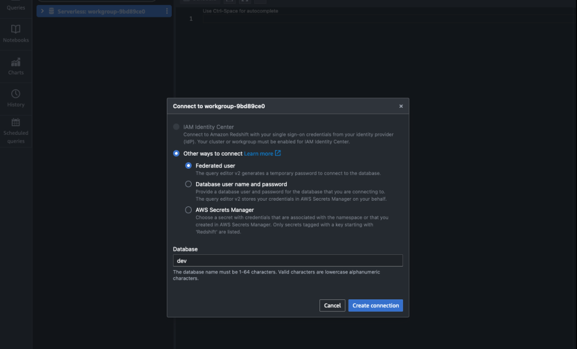Click the 'Federated user' label text
The width and height of the screenshot is (577, 349).
point(215,166)
